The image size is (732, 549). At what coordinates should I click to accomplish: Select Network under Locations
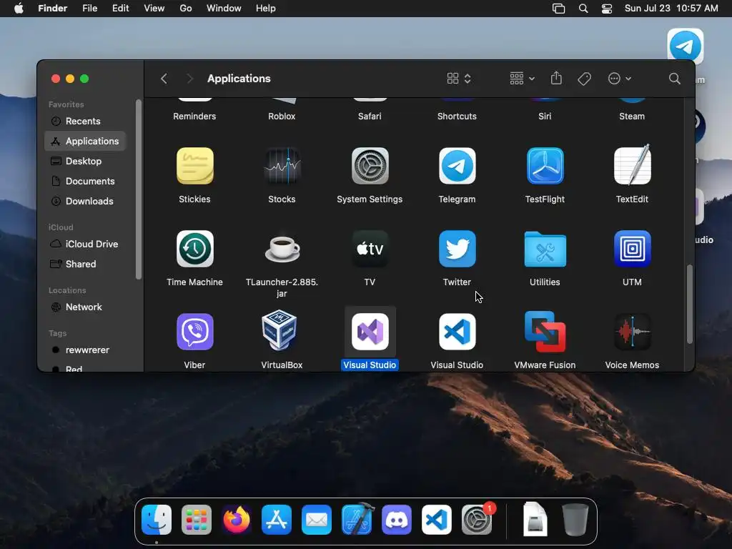(85, 307)
